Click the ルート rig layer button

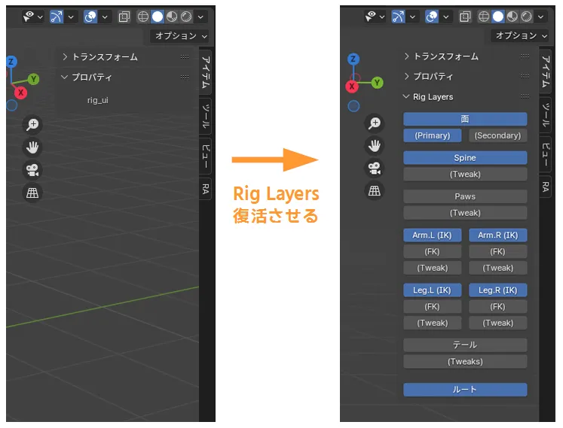click(465, 390)
